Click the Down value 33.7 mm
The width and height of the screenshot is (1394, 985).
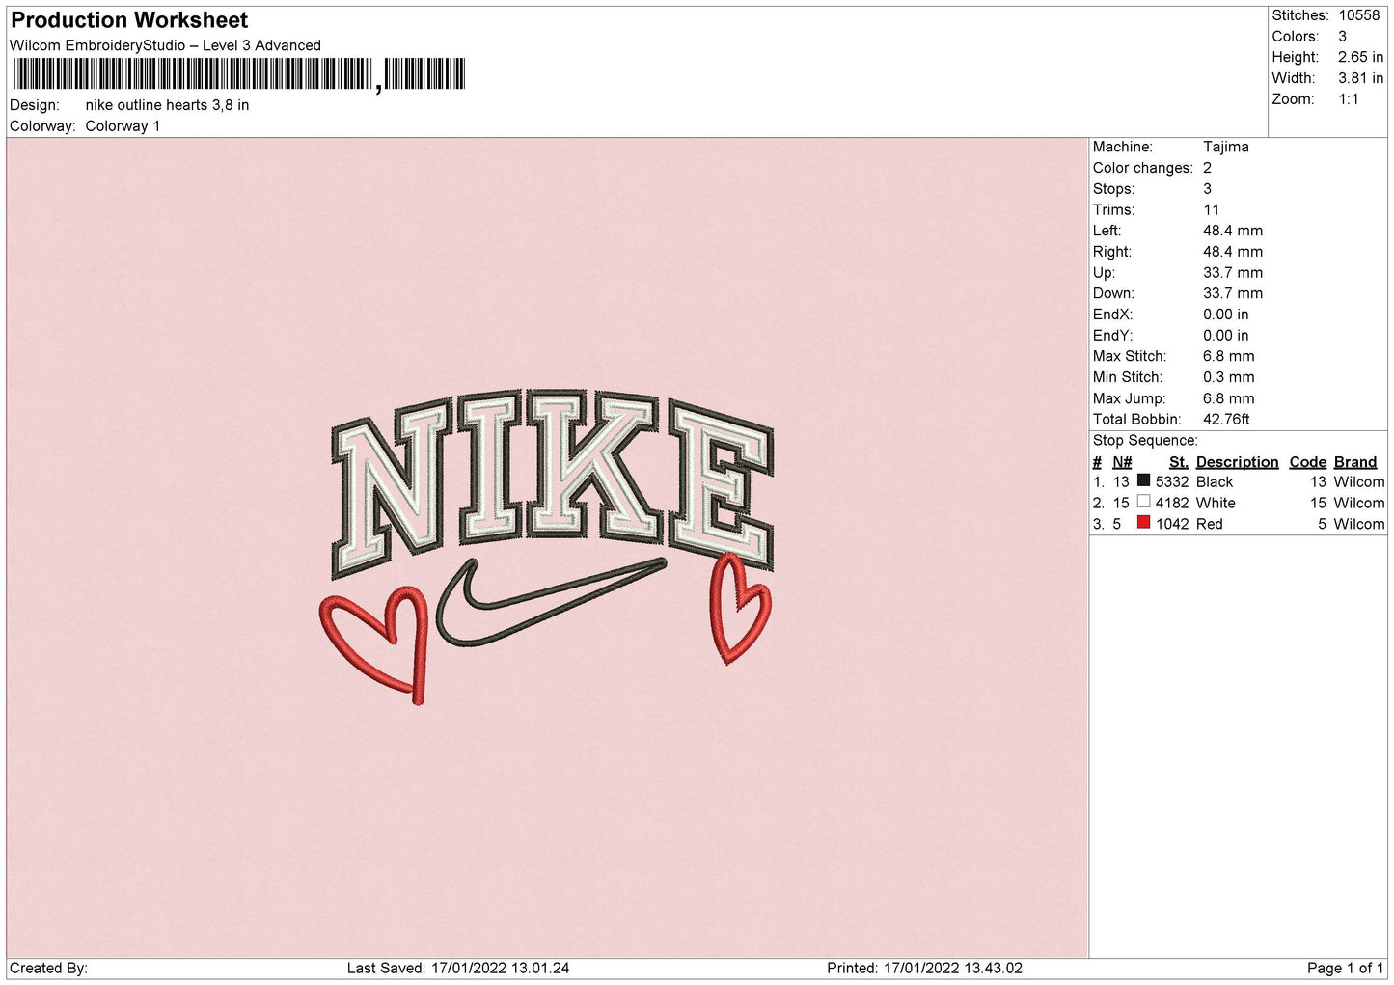[x=1232, y=293]
